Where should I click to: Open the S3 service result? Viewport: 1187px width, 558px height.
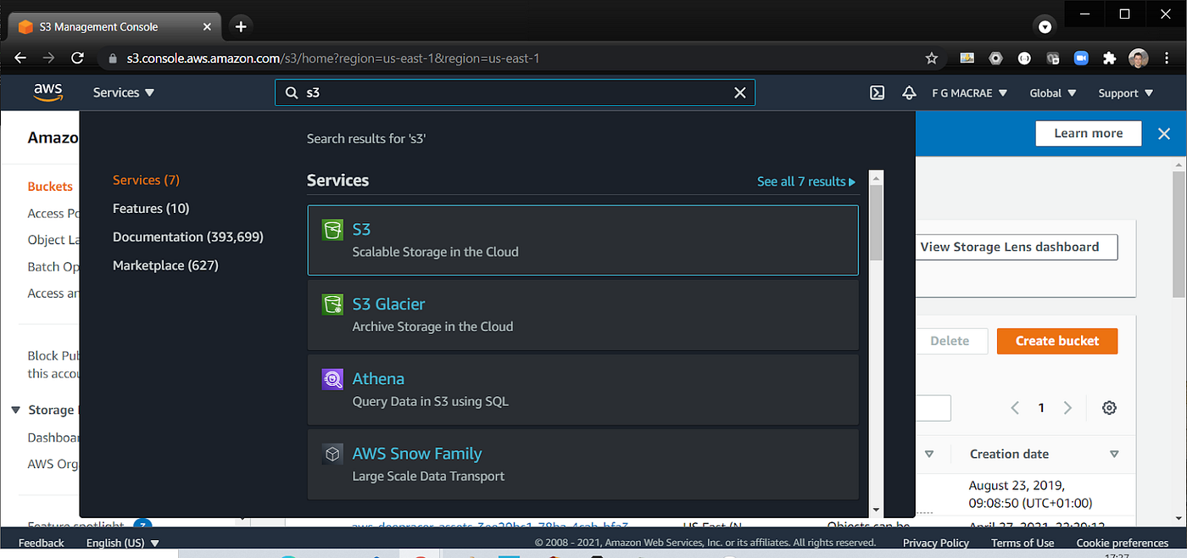[x=583, y=240]
